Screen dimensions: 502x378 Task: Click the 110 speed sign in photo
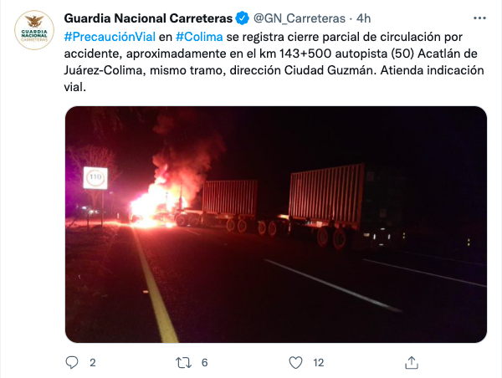(x=95, y=178)
